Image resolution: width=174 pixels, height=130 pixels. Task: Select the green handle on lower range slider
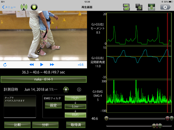[160, 126]
